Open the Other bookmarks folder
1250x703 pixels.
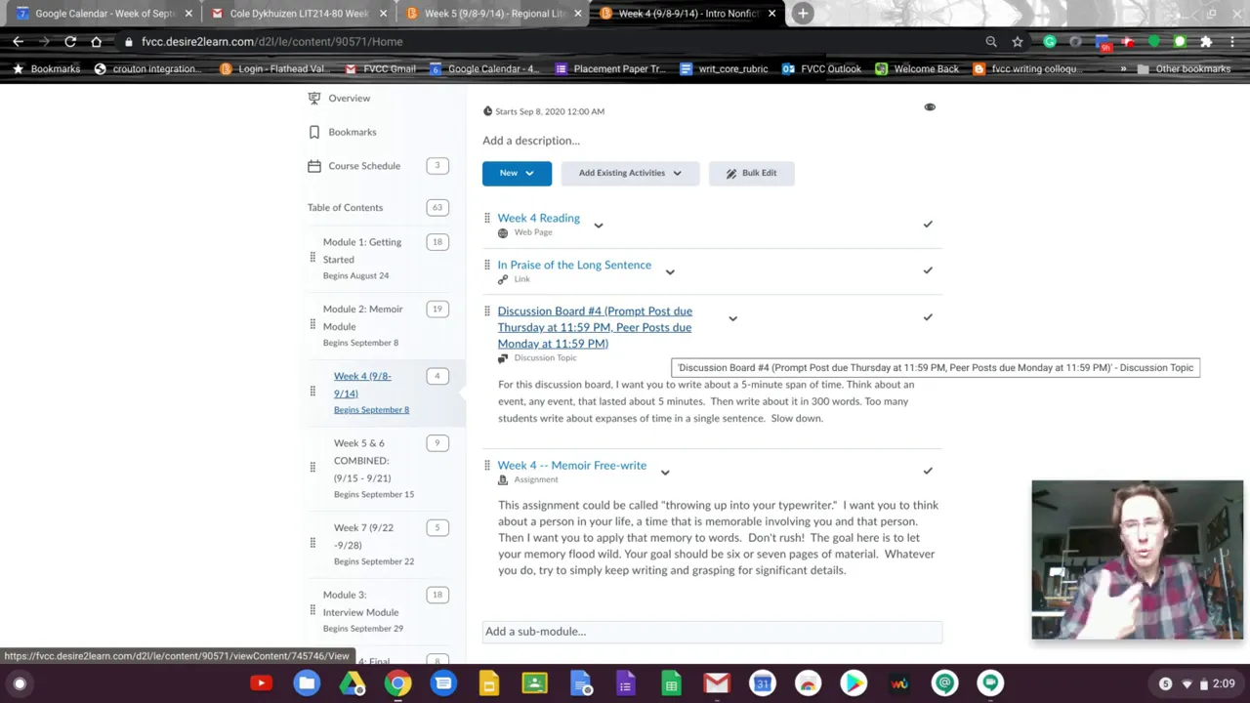(1184, 69)
